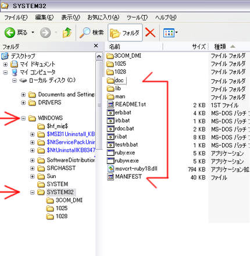Click the red X delete icon

tap(150, 33)
